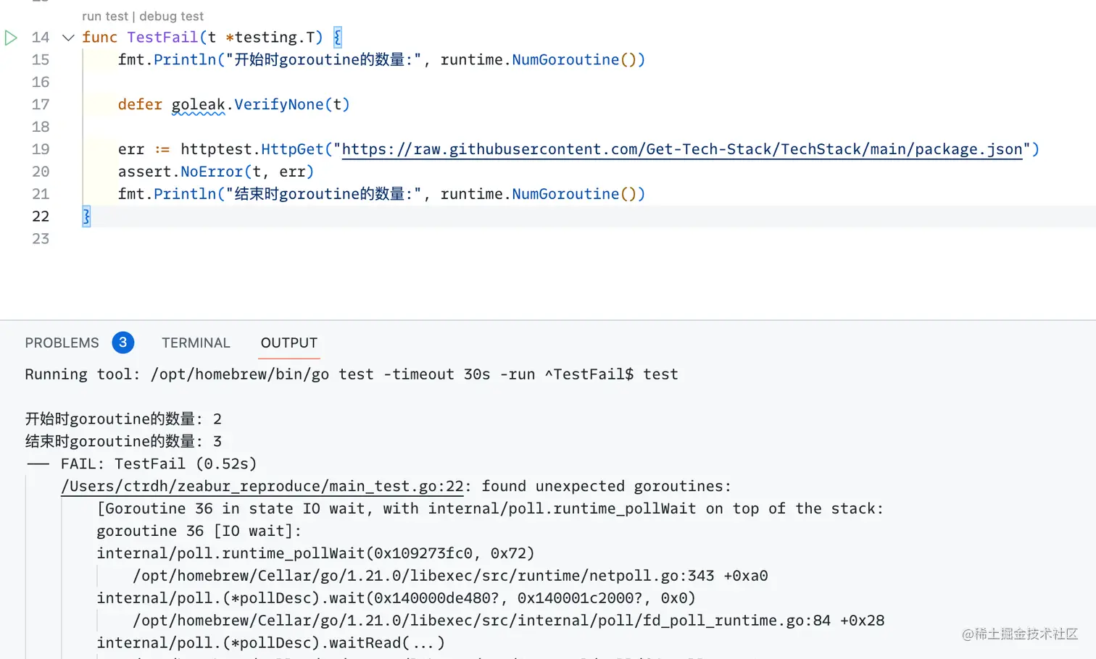
Task: Open the TERMINAL tab
Action: tap(196, 343)
